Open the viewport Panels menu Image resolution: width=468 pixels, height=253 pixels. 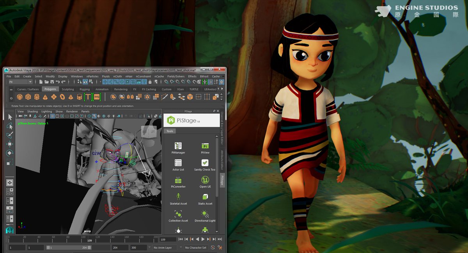(x=85, y=111)
